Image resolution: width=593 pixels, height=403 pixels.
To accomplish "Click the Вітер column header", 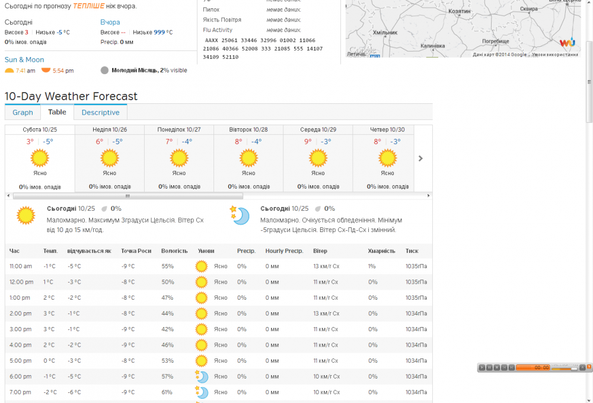I will (x=320, y=251).
